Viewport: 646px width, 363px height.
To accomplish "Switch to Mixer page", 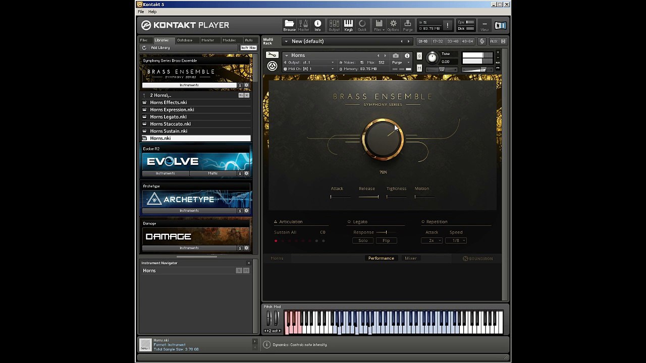I will pos(410,258).
